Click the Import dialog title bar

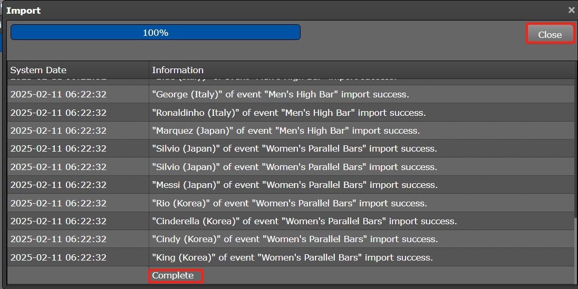click(264, 10)
